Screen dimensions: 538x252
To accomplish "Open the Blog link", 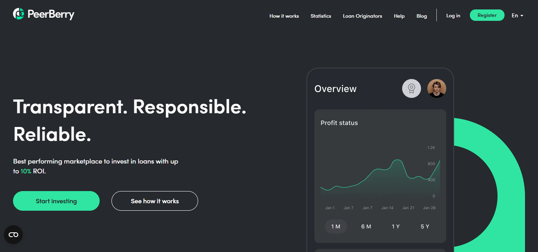I will click(x=421, y=16).
